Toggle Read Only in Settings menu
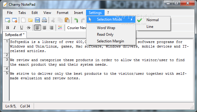 tap(111, 35)
